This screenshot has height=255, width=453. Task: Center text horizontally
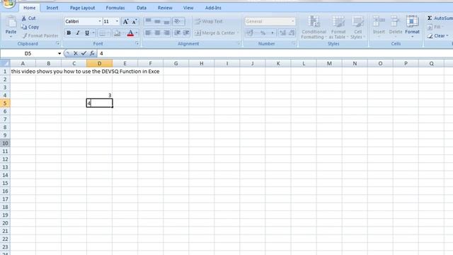click(157, 33)
